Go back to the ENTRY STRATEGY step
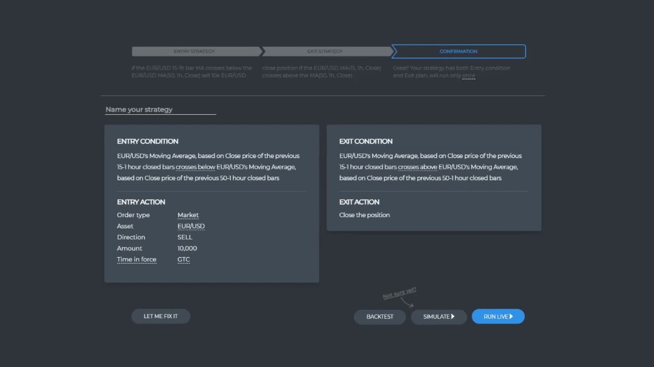 click(x=195, y=51)
